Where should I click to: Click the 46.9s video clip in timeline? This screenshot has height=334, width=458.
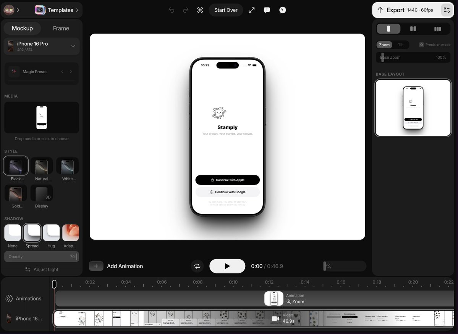[253, 318]
